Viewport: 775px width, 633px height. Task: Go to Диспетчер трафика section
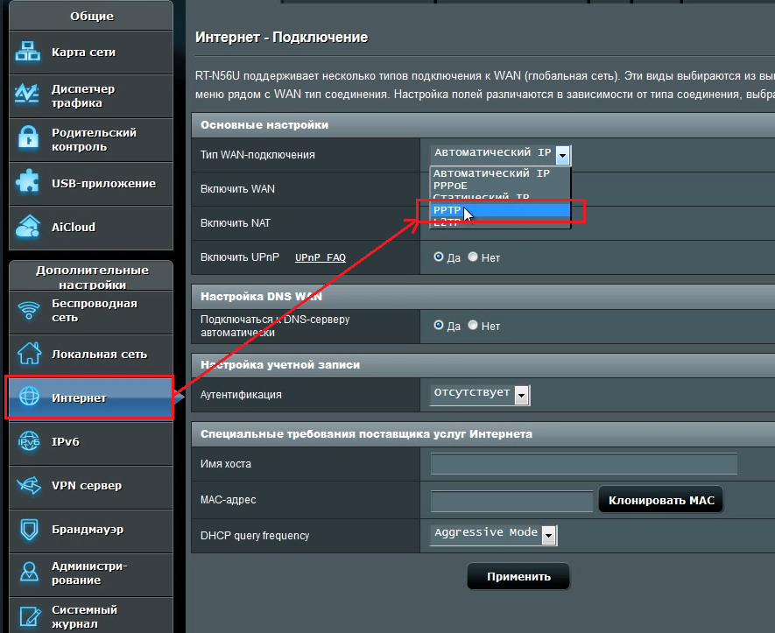91,95
